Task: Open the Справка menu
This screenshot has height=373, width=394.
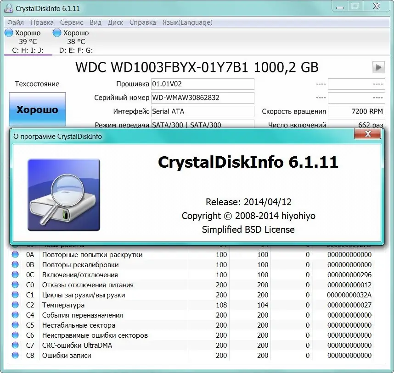Action: [143, 22]
